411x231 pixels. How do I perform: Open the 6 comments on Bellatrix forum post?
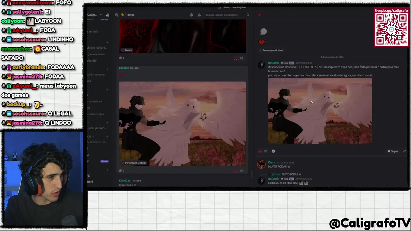122,171
